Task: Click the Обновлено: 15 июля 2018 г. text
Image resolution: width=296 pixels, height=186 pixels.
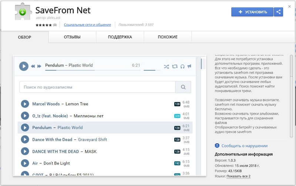Action: click(237, 166)
